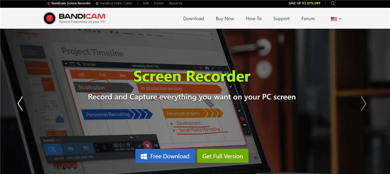This screenshot has width=390, height=174.
Task: Click the Save up to 37% off promo
Action: [304, 3]
